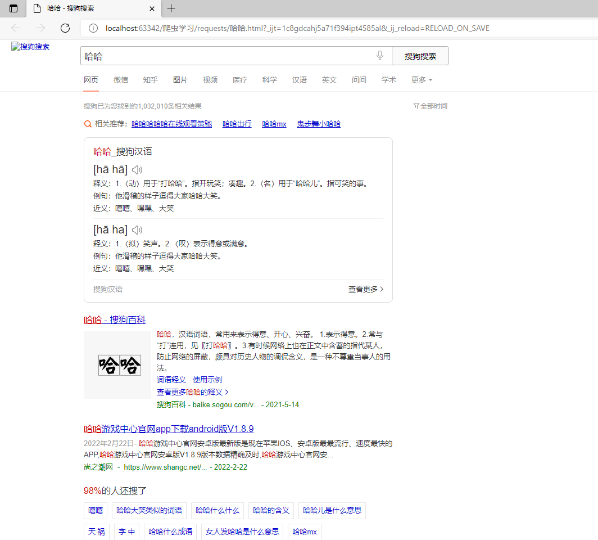The height and width of the screenshot is (540, 598).
Task: Open the 哈哈_搜狗汉语 result title
Action: coord(123,151)
